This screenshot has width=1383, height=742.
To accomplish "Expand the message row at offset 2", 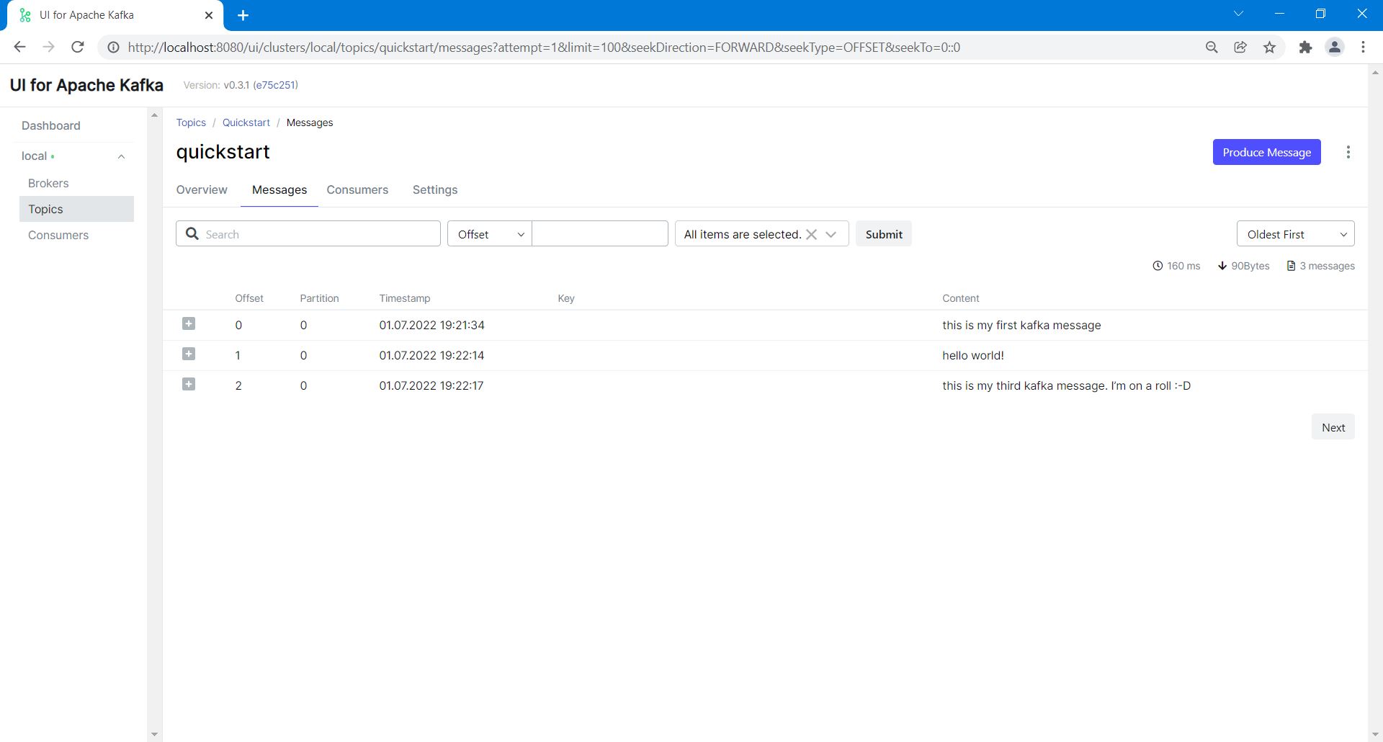I will coord(189,385).
